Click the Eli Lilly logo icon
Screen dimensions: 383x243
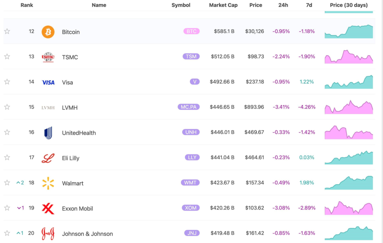[x=48, y=158]
